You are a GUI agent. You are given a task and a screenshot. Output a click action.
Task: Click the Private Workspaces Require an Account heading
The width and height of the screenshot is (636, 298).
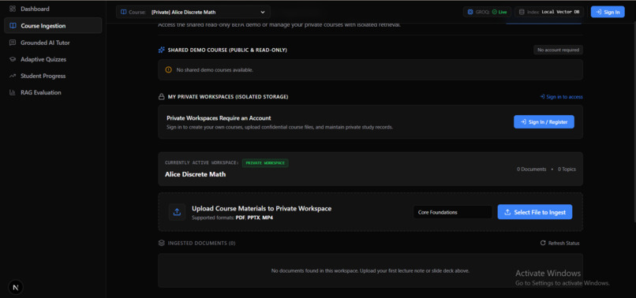pos(219,118)
